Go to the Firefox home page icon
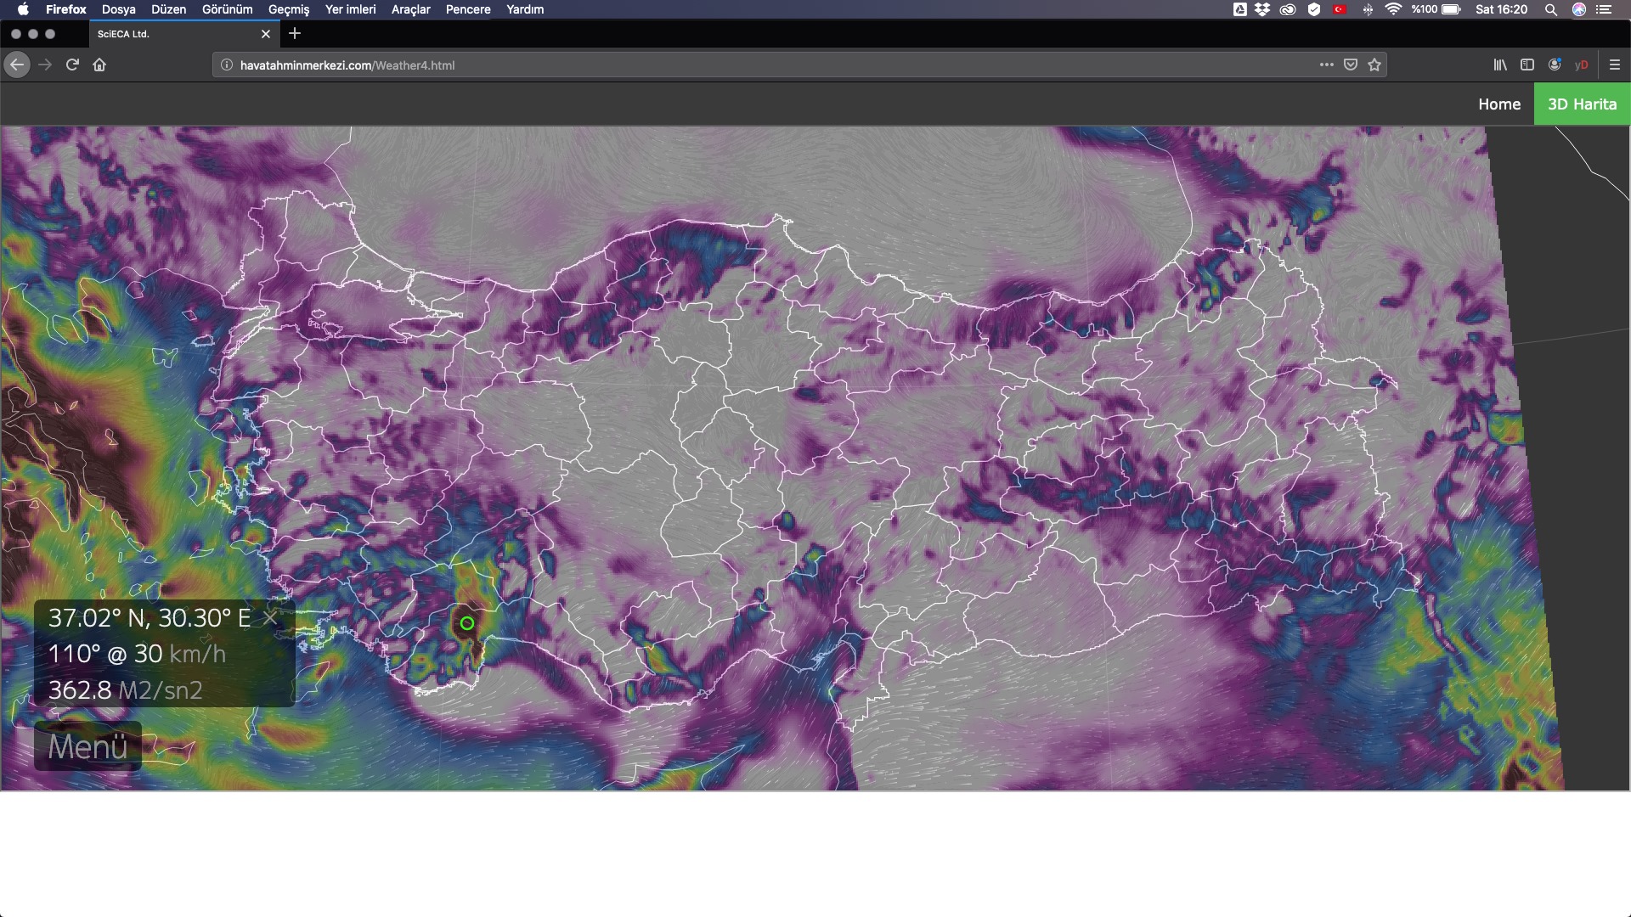1631x917 pixels. (99, 65)
